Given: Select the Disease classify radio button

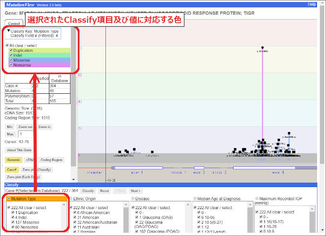Looking at the screenshot, I should point(133,199).
